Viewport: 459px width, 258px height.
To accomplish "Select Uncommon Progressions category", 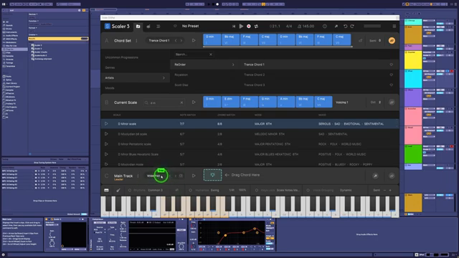I will [x=121, y=57].
